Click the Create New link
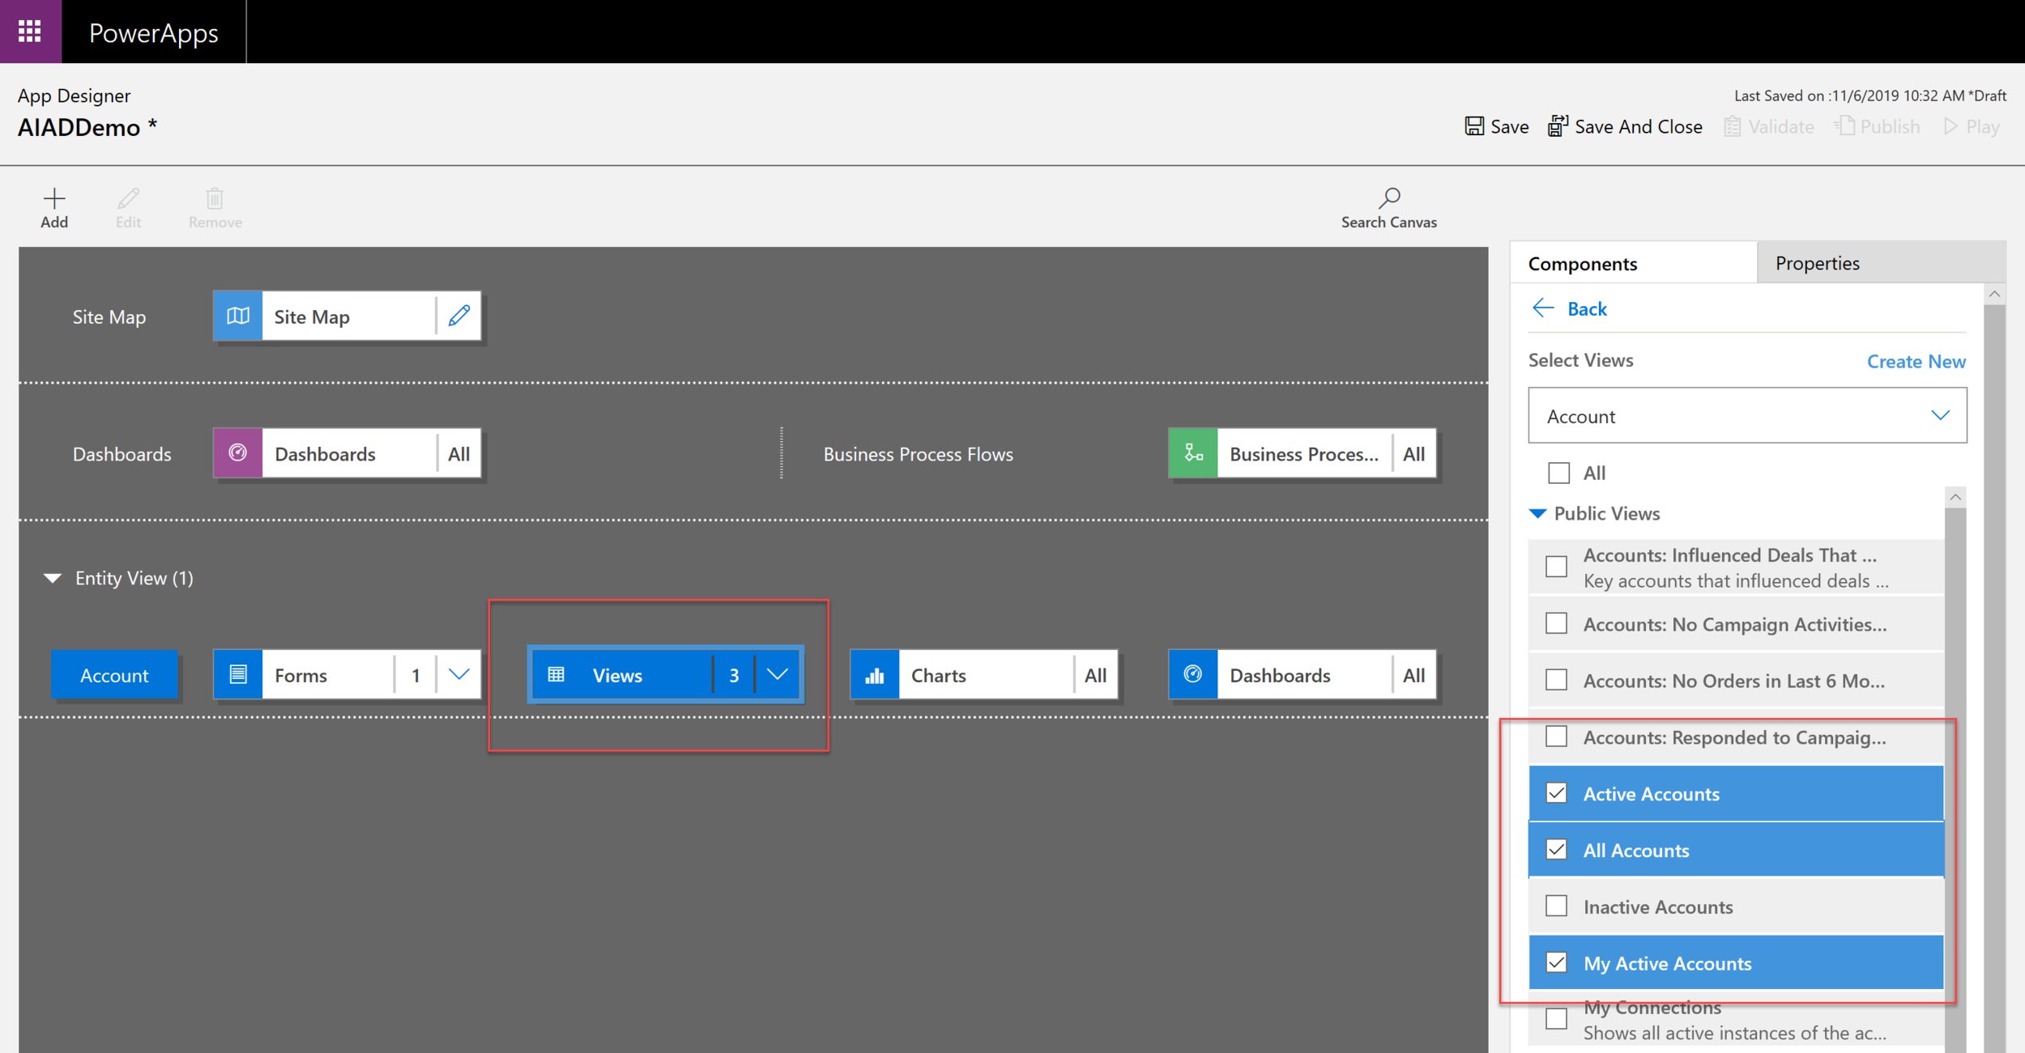Viewport: 2025px width, 1053px height. click(x=1916, y=361)
